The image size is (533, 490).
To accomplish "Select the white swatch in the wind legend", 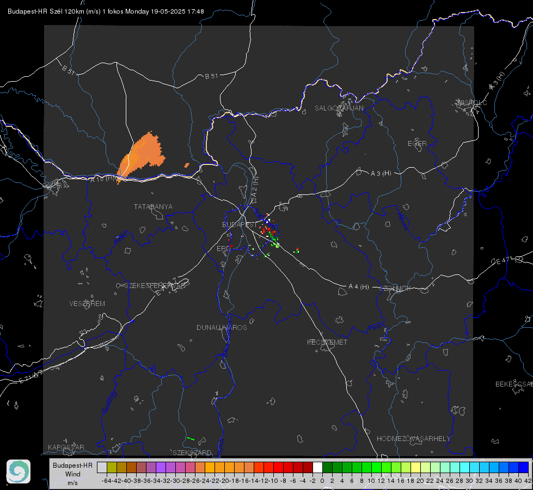I will (317, 467).
